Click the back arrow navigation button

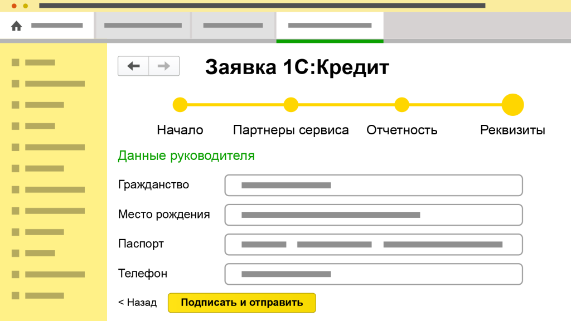133,66
